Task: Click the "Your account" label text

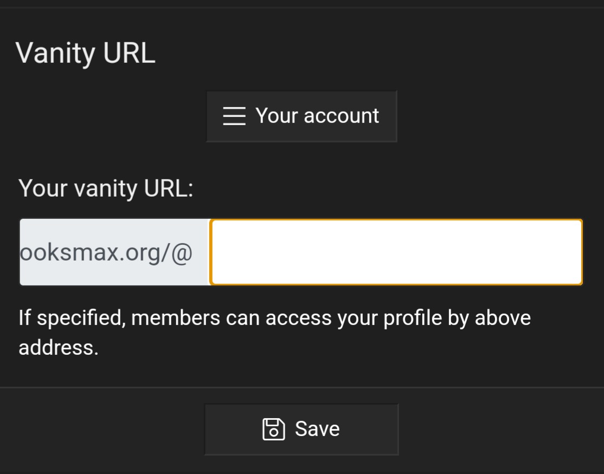Action: pyautogui.click(x=317, y=116)
